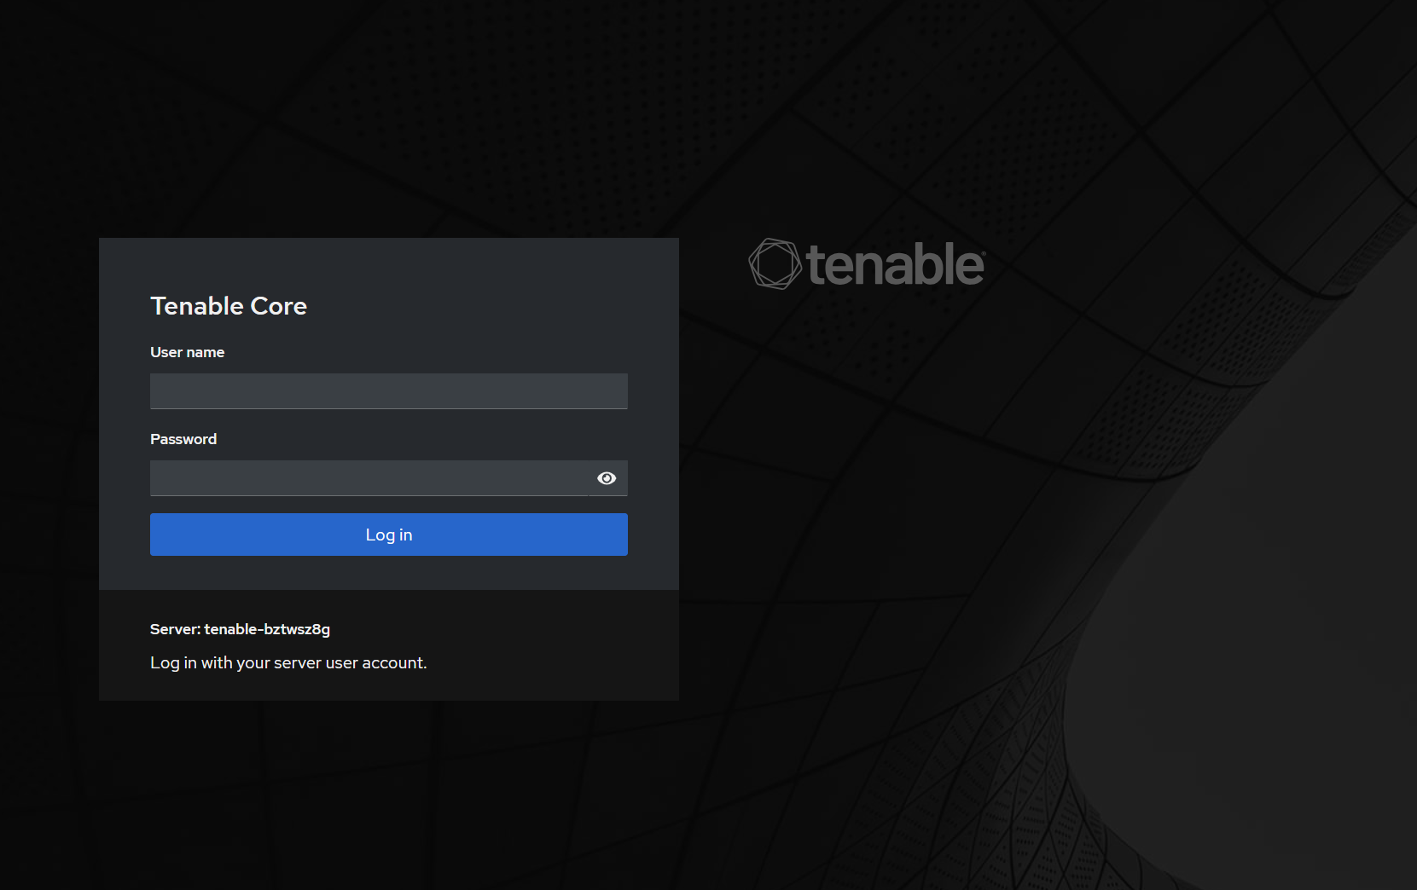Focus the Password input field
Screen dimensions: 1417x890
(x=369, y=478)
